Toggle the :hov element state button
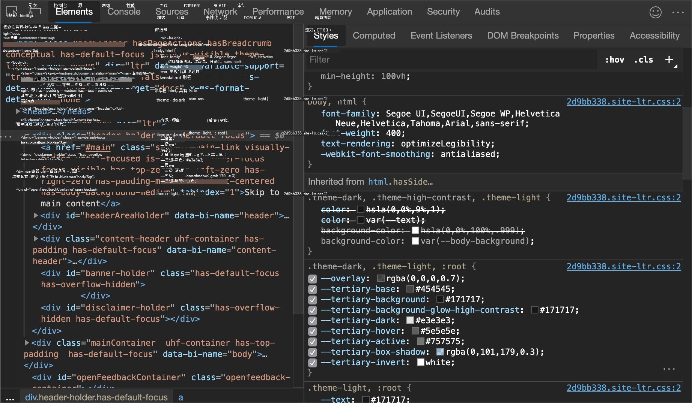 pos(615,60)
